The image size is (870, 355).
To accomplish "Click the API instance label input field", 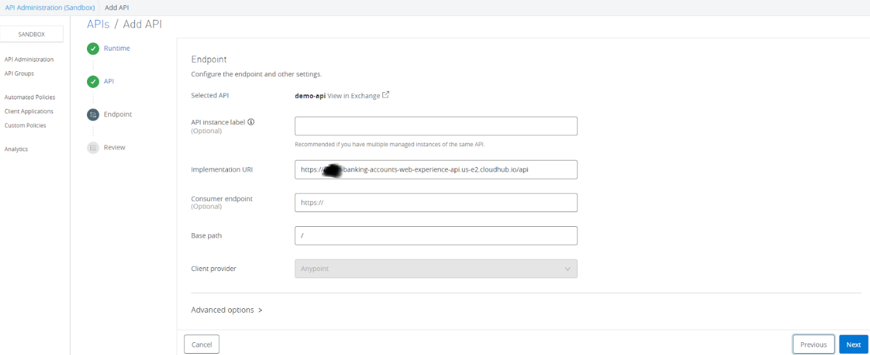I will point(435,126).
